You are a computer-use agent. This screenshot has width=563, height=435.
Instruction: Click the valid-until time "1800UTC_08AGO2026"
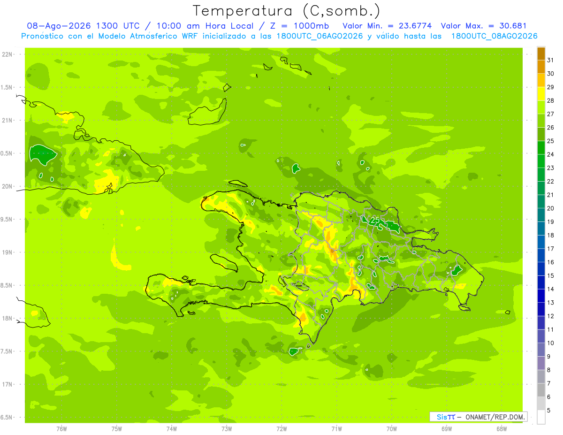point(494,36)
